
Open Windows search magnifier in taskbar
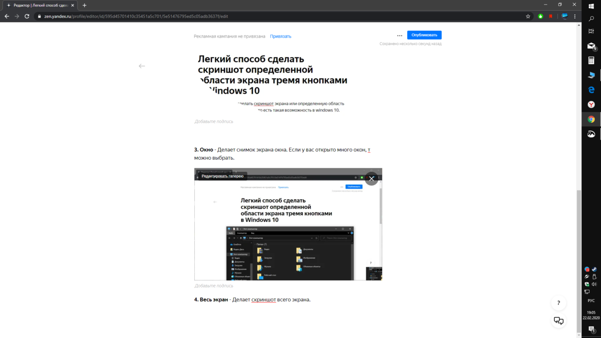tap(591, 19)
